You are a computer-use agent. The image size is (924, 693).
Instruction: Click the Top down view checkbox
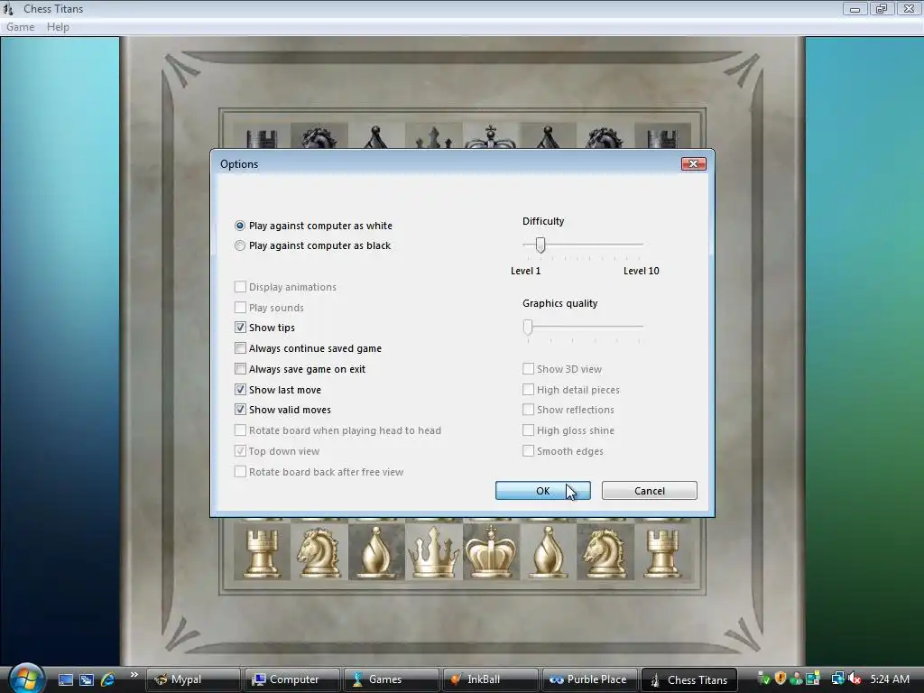coord(240,451)
